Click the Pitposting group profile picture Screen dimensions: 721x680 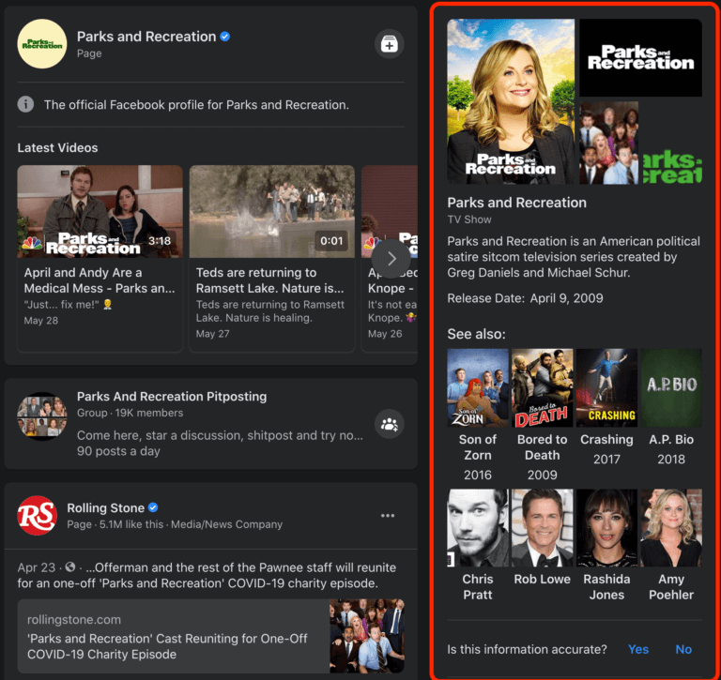coord(42,416)
